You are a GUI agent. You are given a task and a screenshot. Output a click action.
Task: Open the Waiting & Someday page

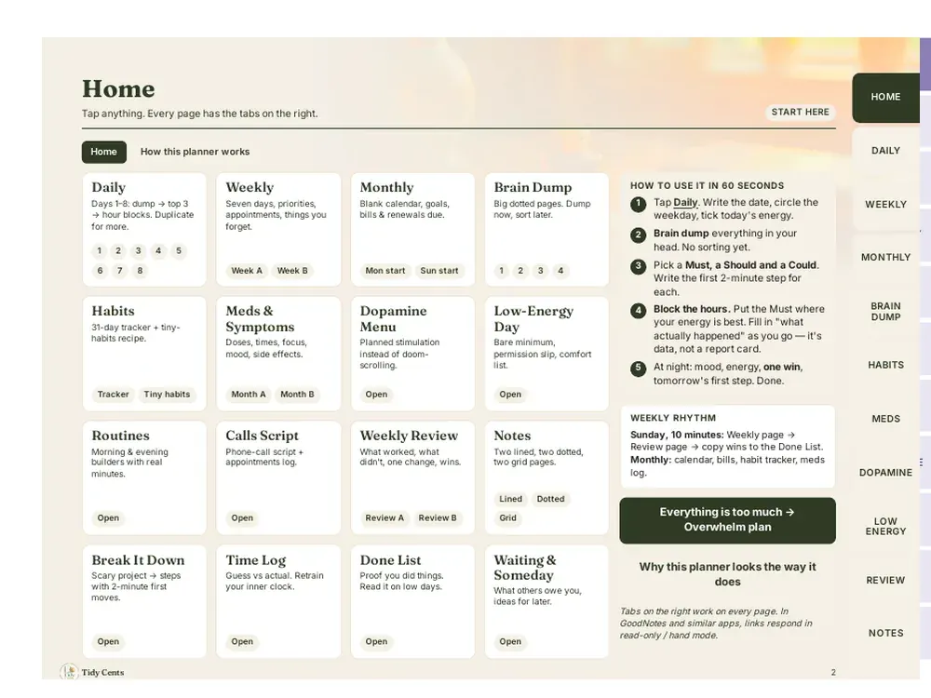[x=510, y=641]
